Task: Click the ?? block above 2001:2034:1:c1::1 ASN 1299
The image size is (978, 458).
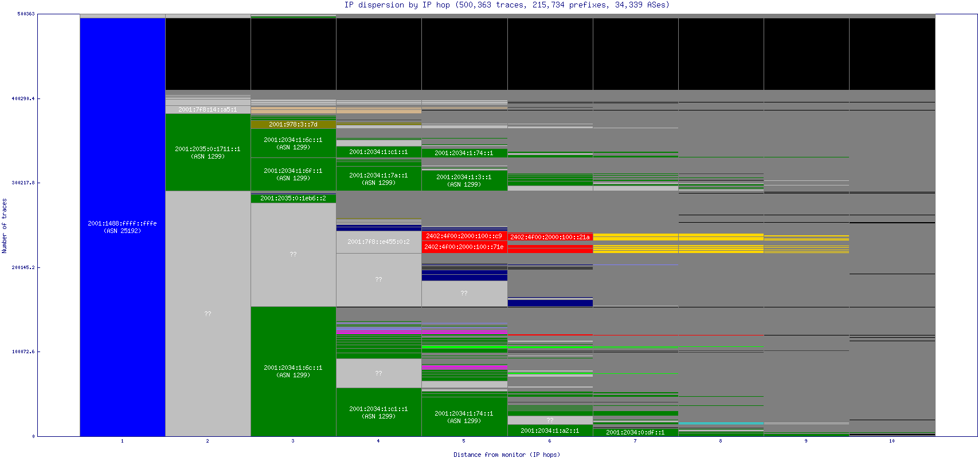Action: [378, 373]
